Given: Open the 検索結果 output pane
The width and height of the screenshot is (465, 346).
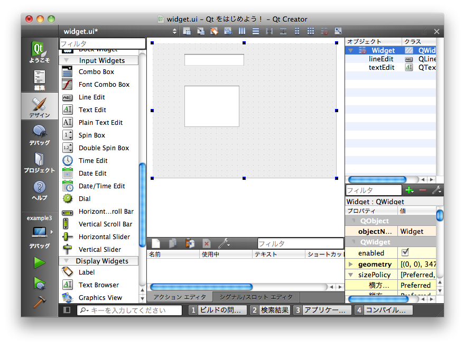Looking at the screenshot, I should click(270, 310).
